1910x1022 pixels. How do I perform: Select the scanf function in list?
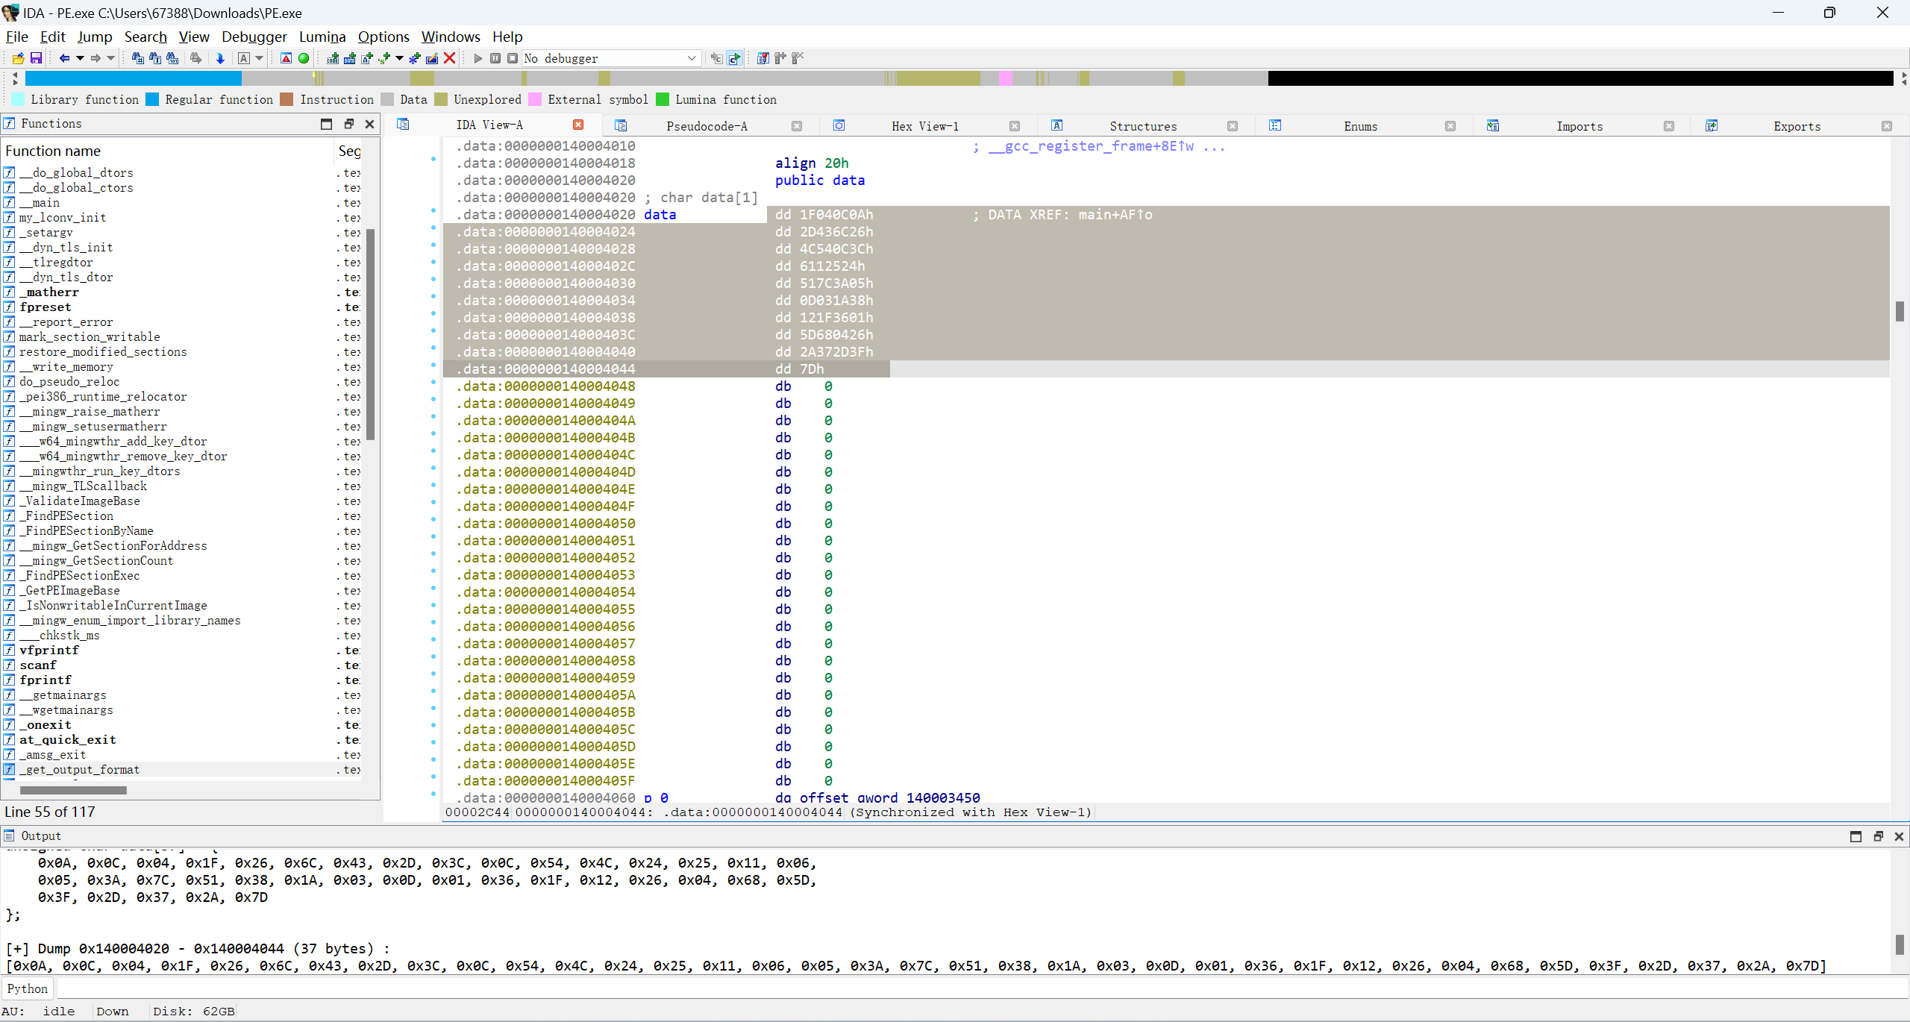(38, 665)
